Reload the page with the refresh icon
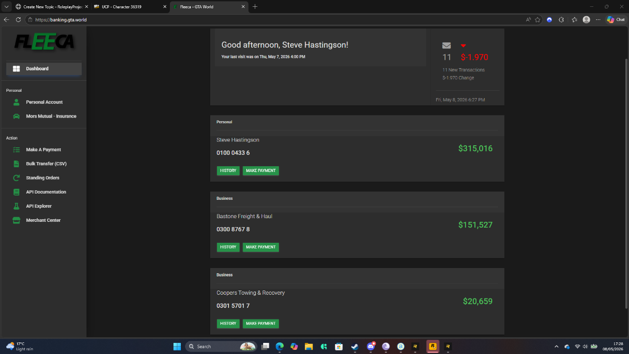Viewport: 629px width, 354px height. 18,19
